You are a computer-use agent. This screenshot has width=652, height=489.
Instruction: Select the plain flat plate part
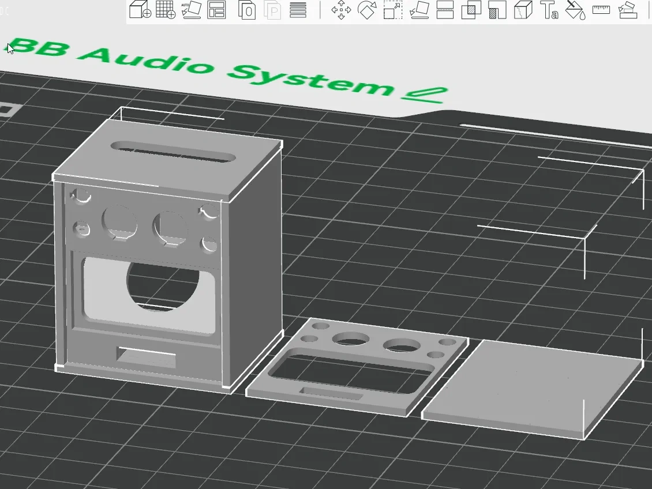tap(534, 389)
